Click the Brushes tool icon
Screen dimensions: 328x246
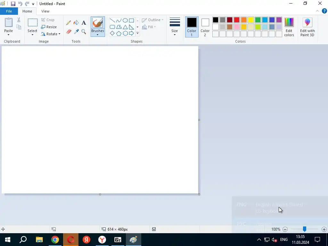98,23
